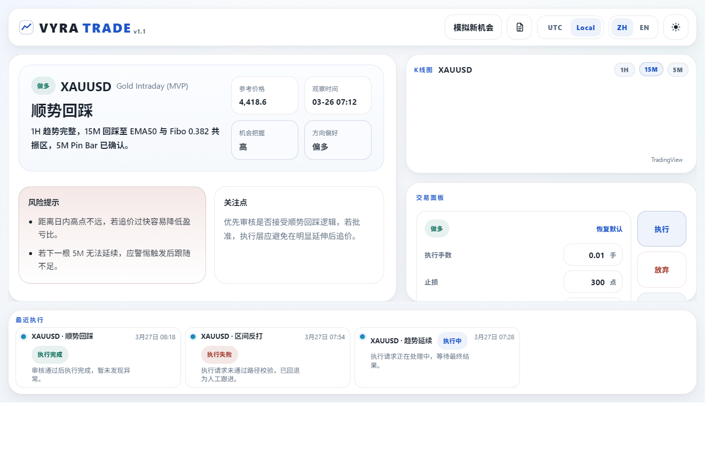The width and height of the screenshot is (722, 451).
Task: Click the 执行 button to execute the trade
Action: point(661,229)
